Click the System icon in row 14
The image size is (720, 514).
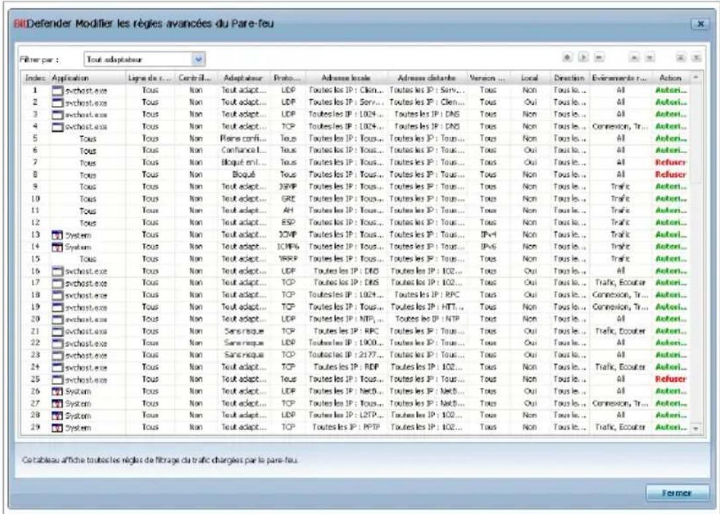57,247
